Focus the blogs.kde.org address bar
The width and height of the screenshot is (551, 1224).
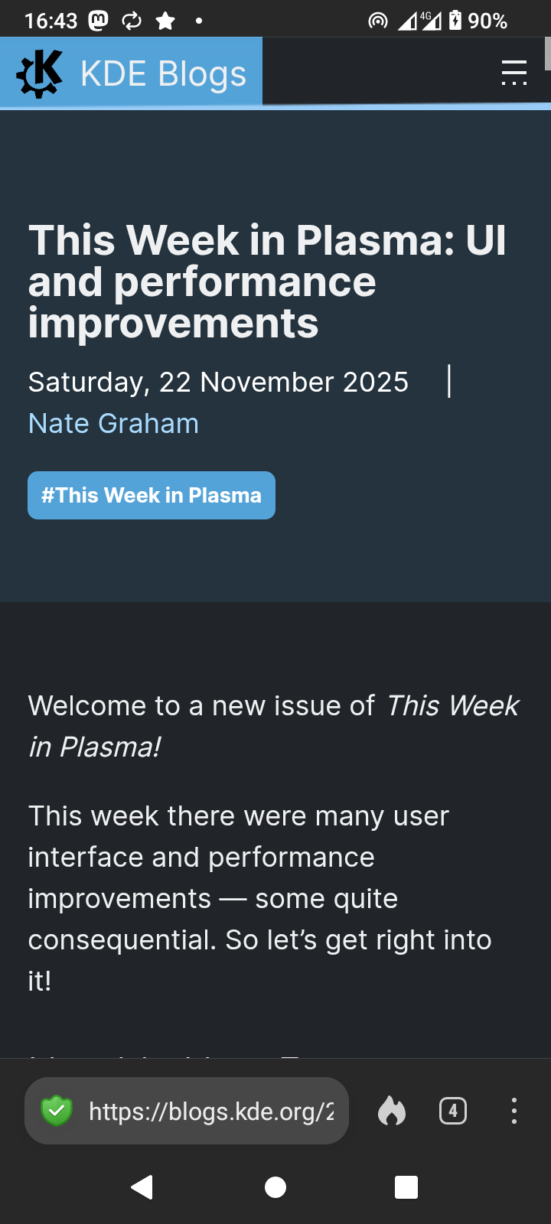(210, 1111)
